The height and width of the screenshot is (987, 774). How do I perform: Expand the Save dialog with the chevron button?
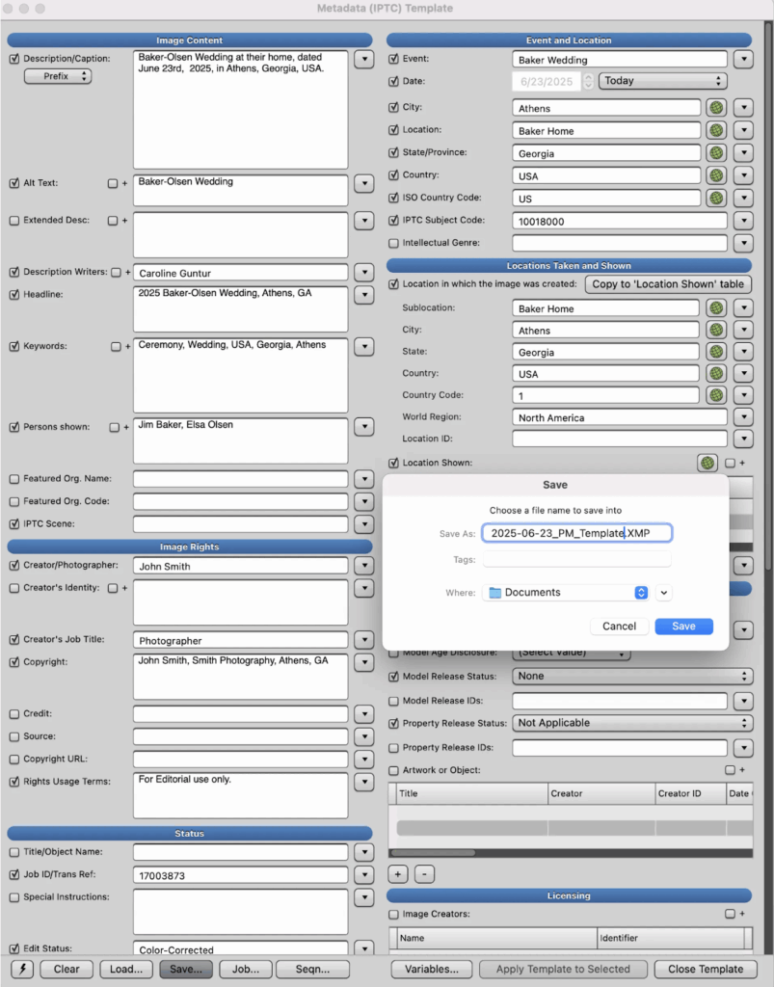(664, 593)
